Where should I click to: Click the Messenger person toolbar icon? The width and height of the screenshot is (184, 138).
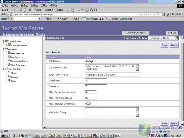(x=91, y=10)
